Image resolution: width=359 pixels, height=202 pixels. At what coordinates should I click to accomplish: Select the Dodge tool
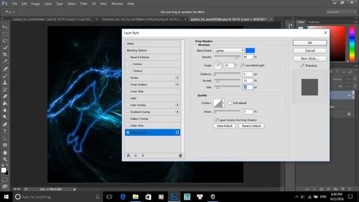tap(5, 117)
